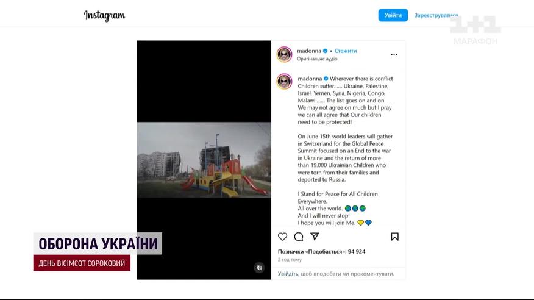Click the Instagram logo
The width and height of the screenshot is (534, 300).
(x=104, y=16)
